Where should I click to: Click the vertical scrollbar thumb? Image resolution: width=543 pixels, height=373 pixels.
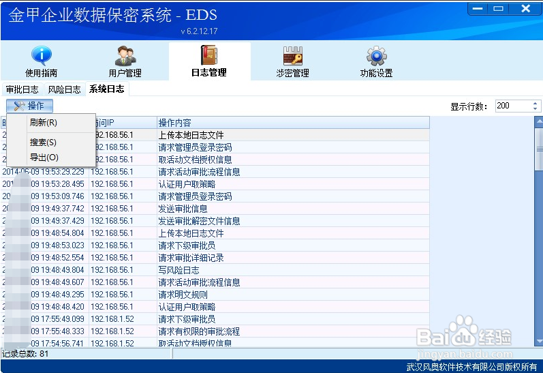pos(539,149)
